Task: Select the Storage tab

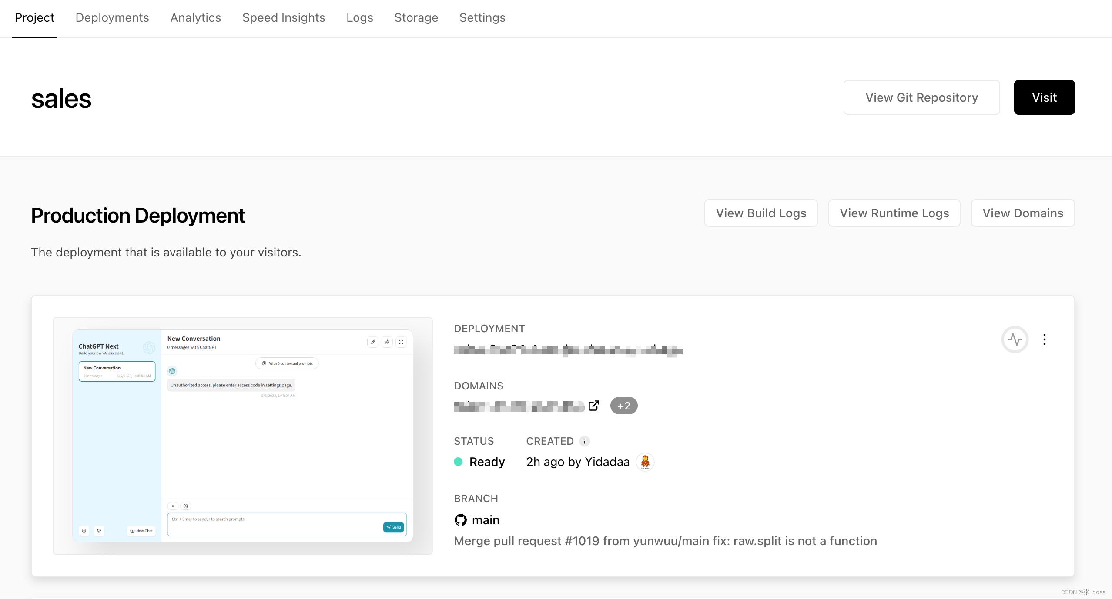Action: pos(416,17)
